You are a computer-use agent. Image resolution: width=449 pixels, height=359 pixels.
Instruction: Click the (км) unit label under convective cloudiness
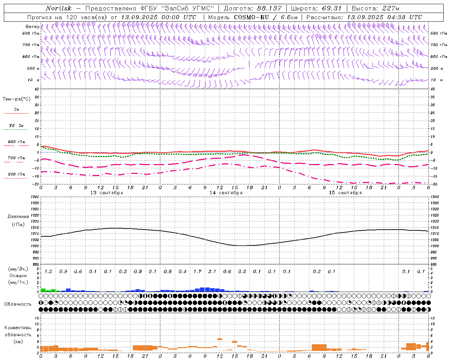18,341
